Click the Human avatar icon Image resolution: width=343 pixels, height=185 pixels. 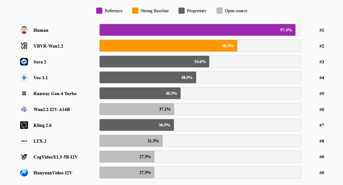tap(24, 30)
